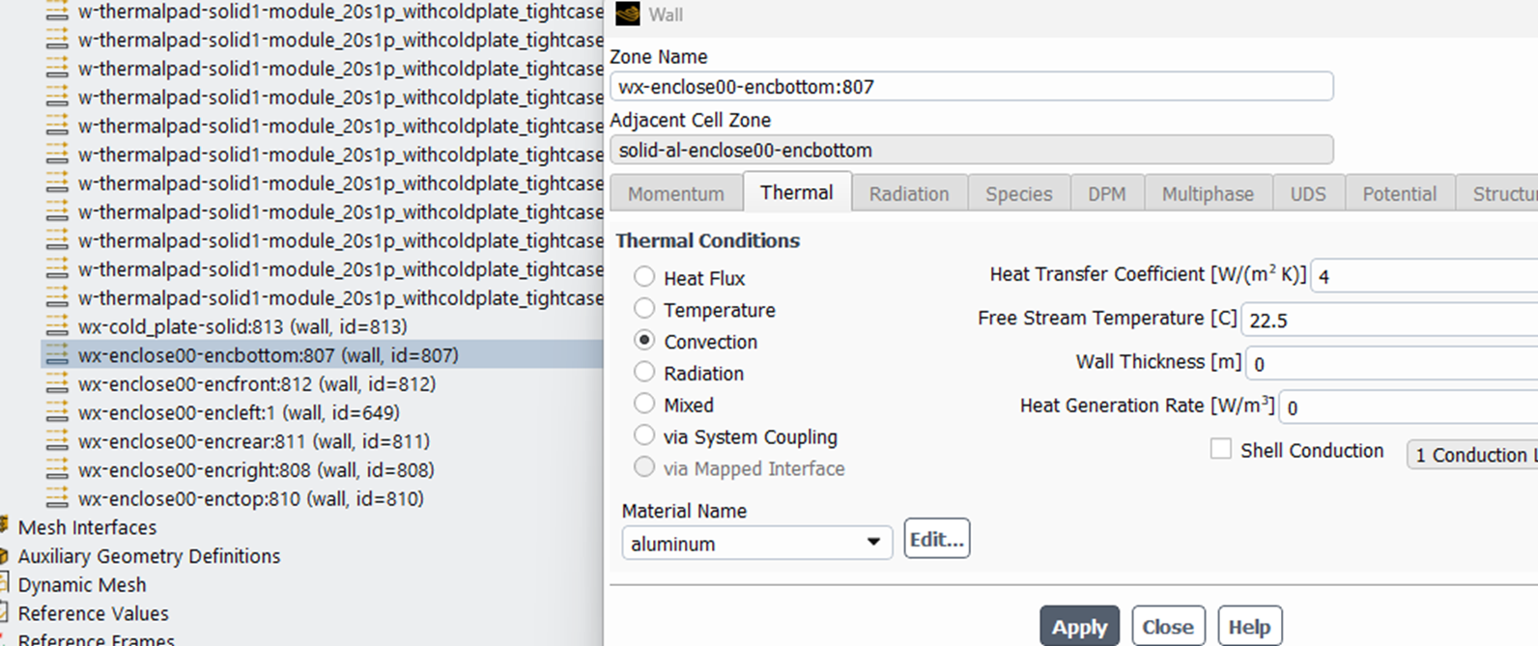Edit the Heat Transfer Coefficient value
1538x646 pixels.
coord(1420,275)
